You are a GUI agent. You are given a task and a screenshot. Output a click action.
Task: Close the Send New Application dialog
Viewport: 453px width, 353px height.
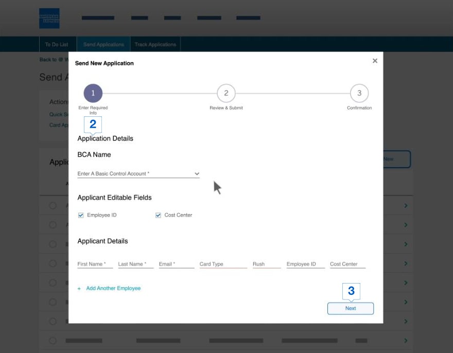(x=375, y=61)
